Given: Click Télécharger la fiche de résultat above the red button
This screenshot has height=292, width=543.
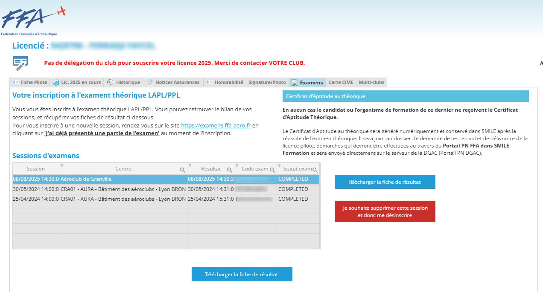Looking at the screenshot, I should [x=385, y=182].
